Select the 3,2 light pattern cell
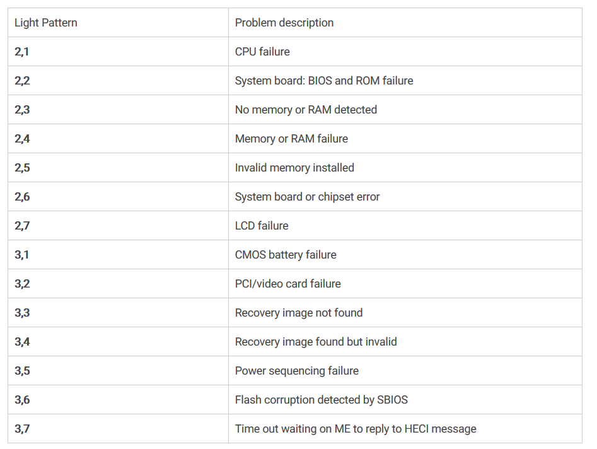This screenshot has height=449, width=597. point(22,284)
